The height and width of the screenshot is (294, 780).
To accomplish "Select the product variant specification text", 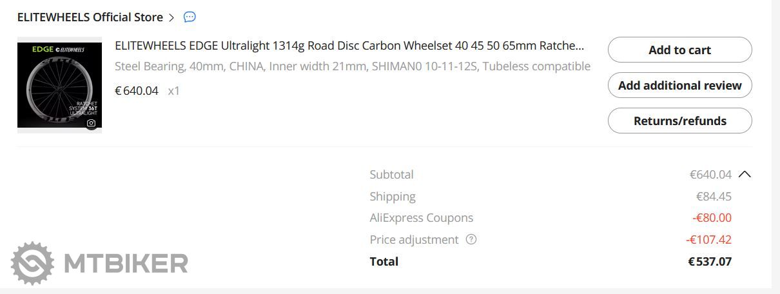I will pyautogui.click(x=352, y=66).
